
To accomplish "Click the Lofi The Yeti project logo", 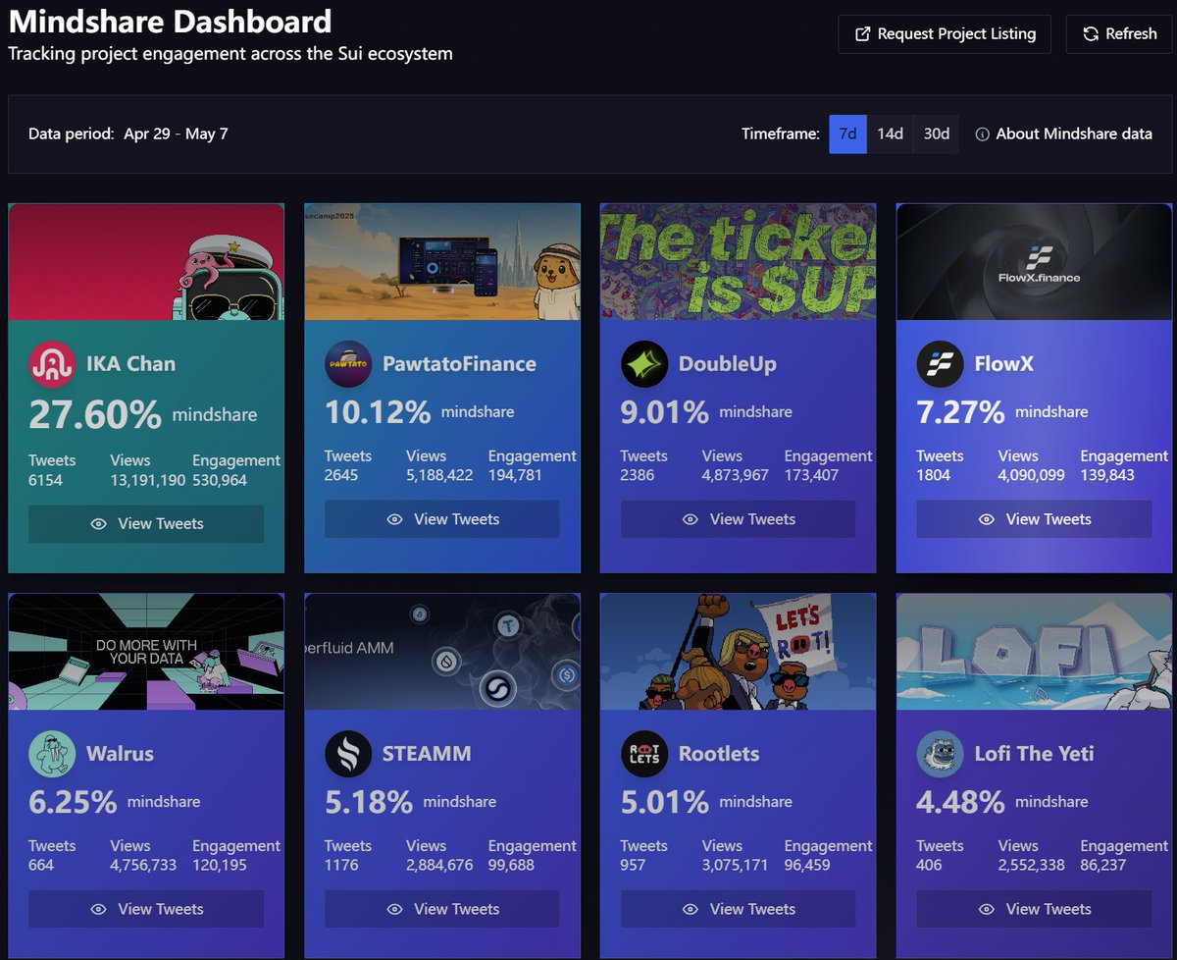I will click(940, 754).
